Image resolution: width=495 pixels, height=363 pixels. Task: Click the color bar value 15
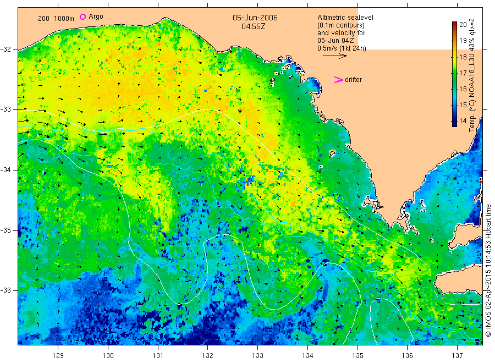point(463,105)
